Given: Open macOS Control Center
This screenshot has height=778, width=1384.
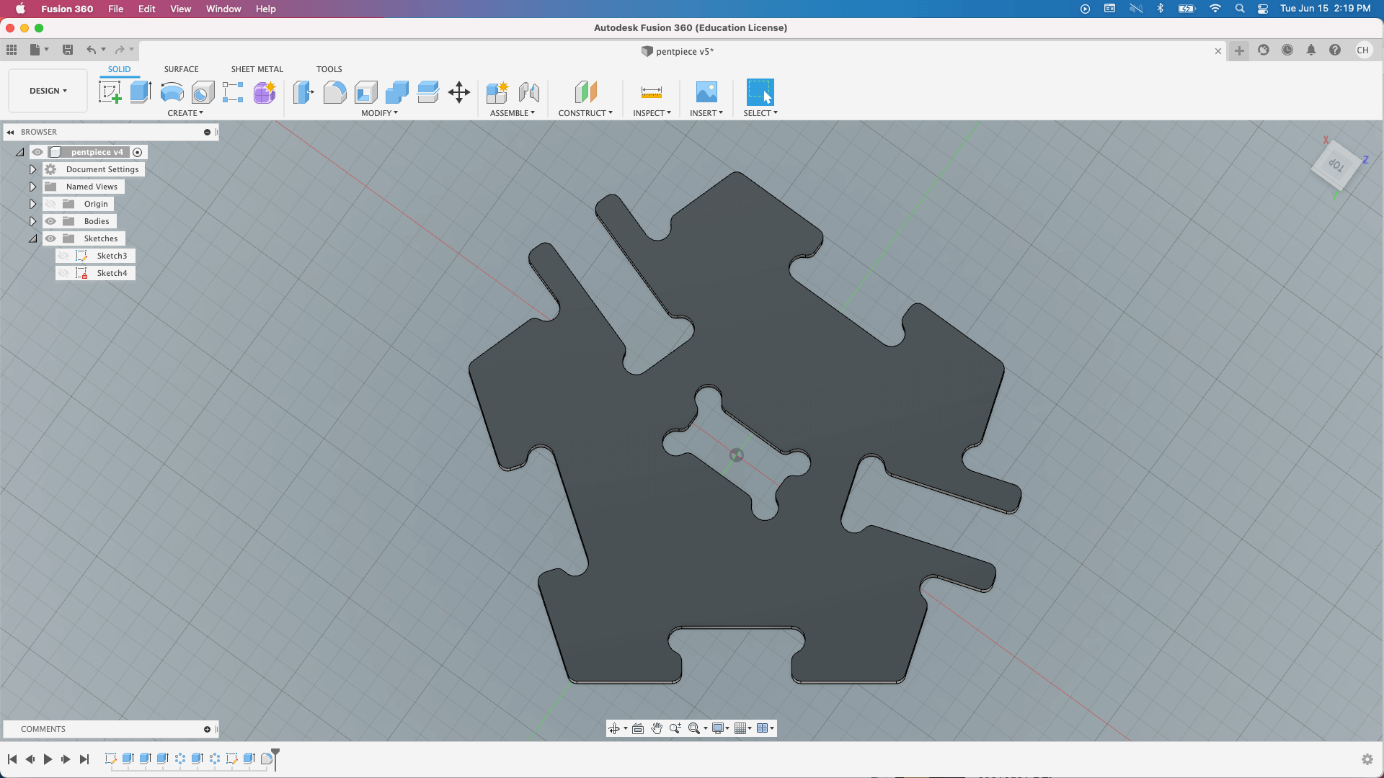Looking at the screenshot, I should (1263, 9).
